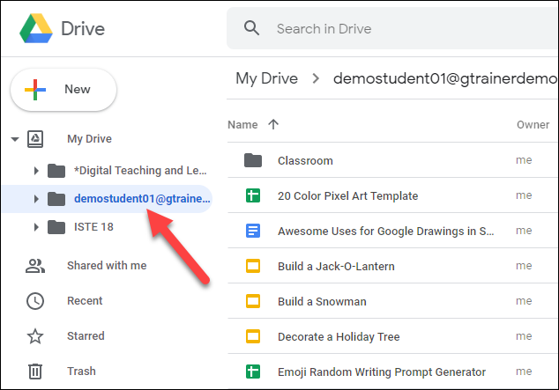Click the Owner column header
The height and width of the screenshot is (390, 559).
click(533, 124)
